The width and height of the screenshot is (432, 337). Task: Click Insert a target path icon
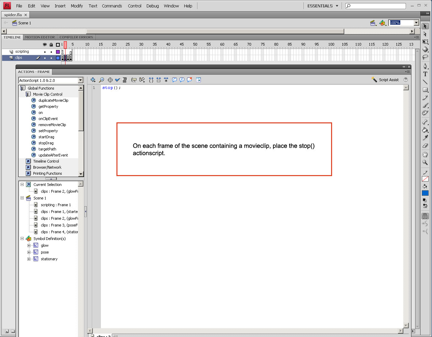coord(110,80)
